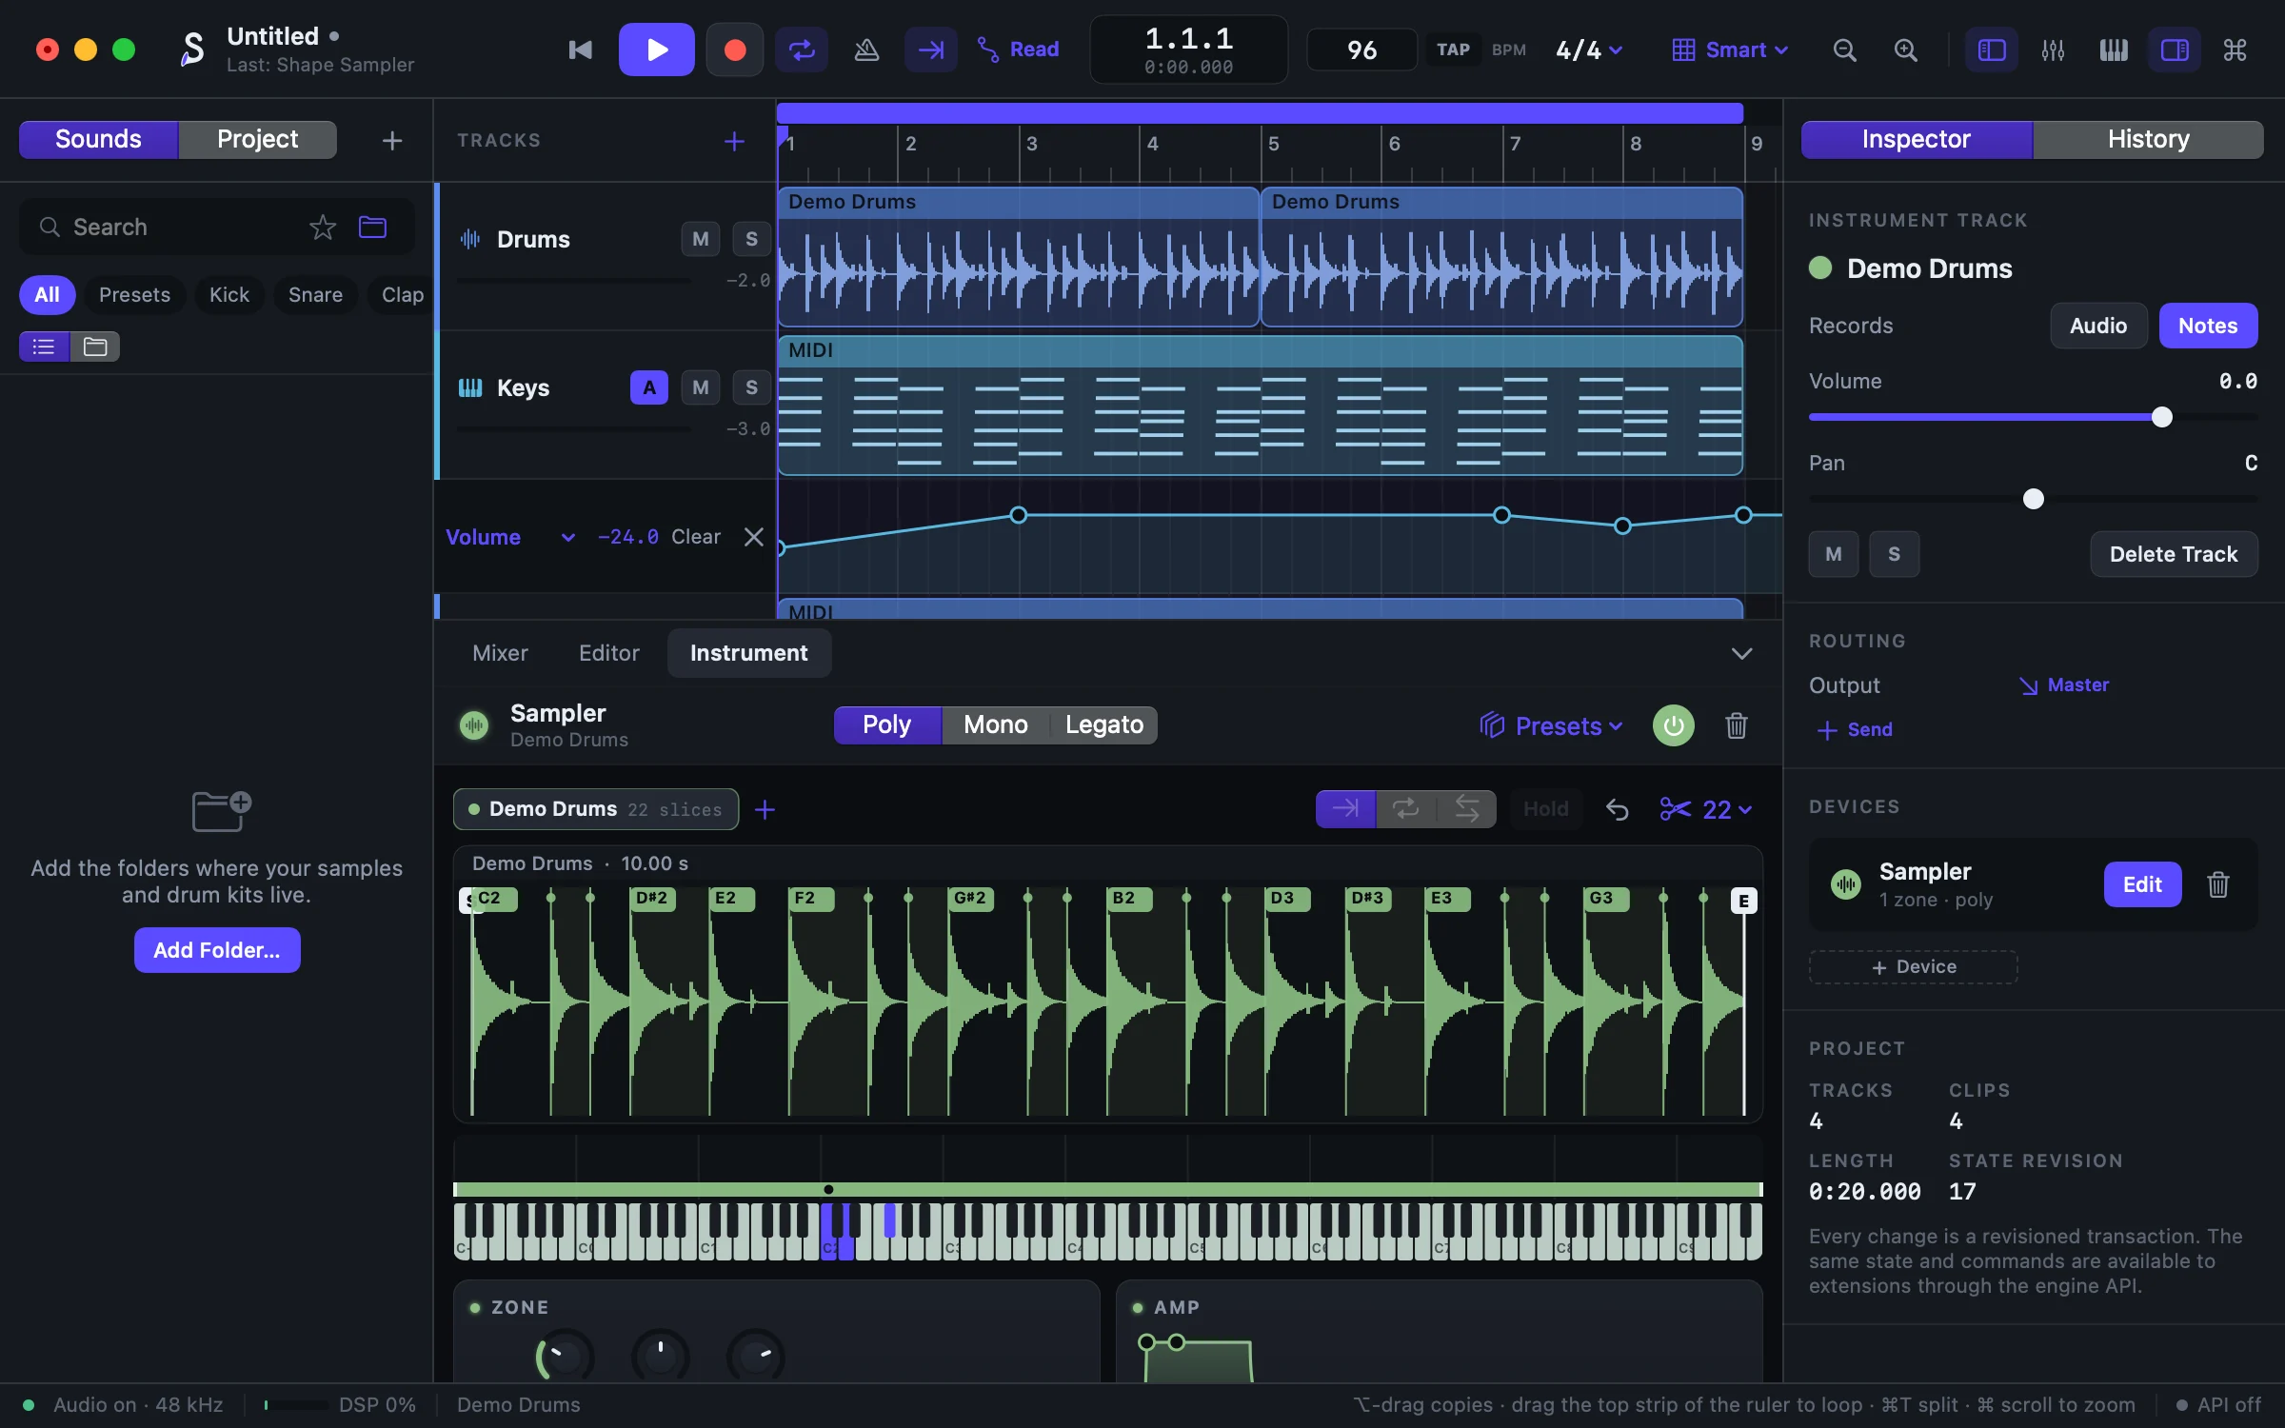
Task: Click the red Record button
Action: [734, 50]
